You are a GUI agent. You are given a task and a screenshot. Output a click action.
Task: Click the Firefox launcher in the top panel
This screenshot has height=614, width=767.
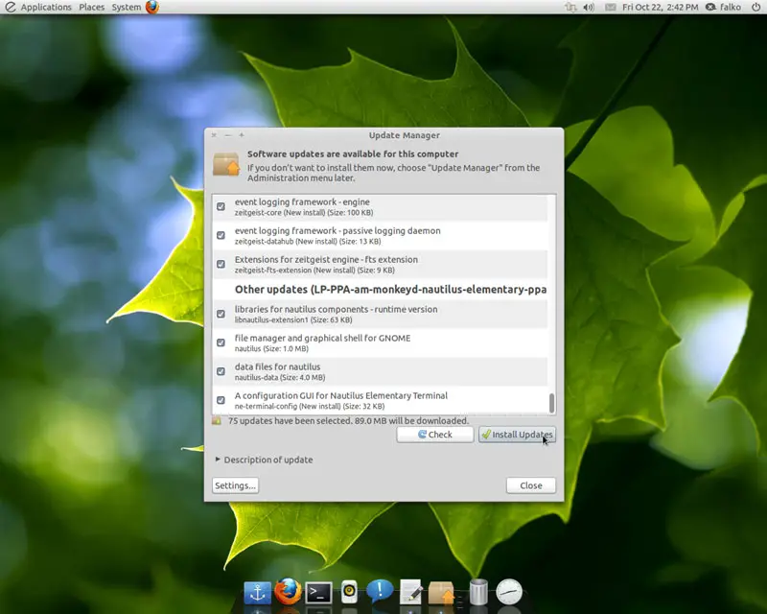tap(152, 7)
